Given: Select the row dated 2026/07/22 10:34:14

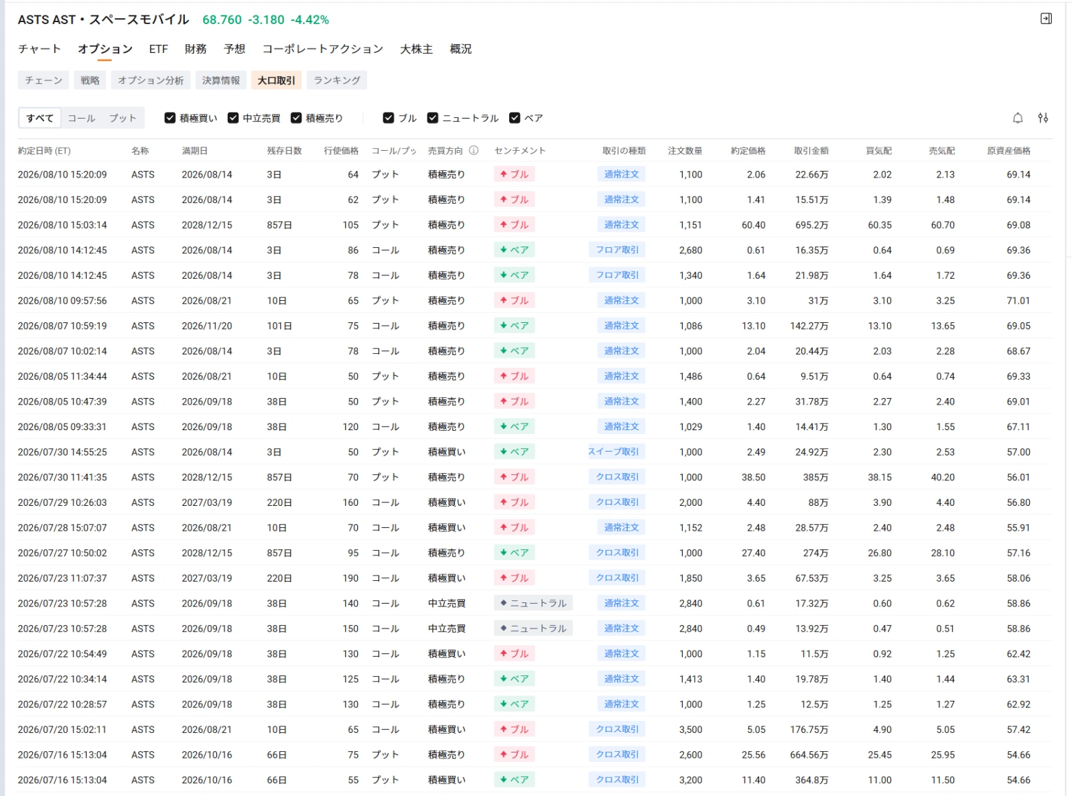Looking at the screenshot, I should (x=535, y=679).
